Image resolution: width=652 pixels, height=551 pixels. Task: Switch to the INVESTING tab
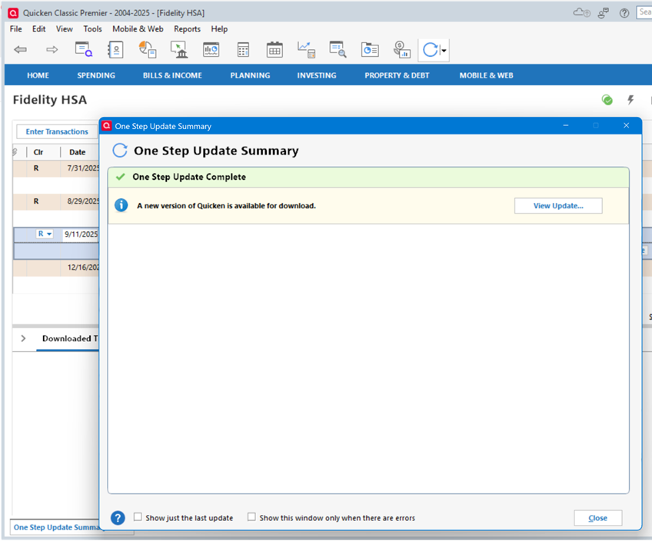coord(317,75)
